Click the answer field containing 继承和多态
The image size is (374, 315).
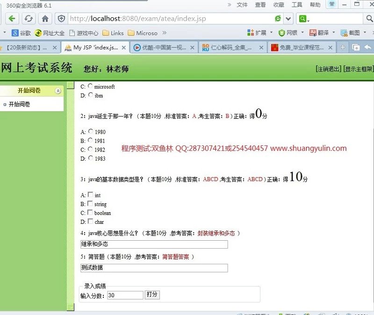(154, 244)
